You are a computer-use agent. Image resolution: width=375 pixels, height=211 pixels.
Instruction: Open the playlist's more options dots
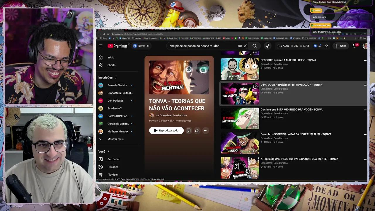coord(206,131)
